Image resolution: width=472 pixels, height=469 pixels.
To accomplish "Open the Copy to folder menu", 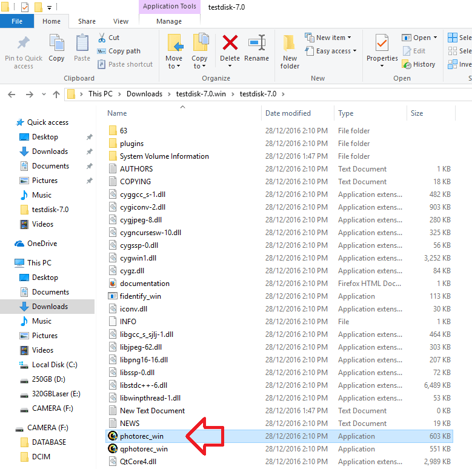I will point(199,52).
